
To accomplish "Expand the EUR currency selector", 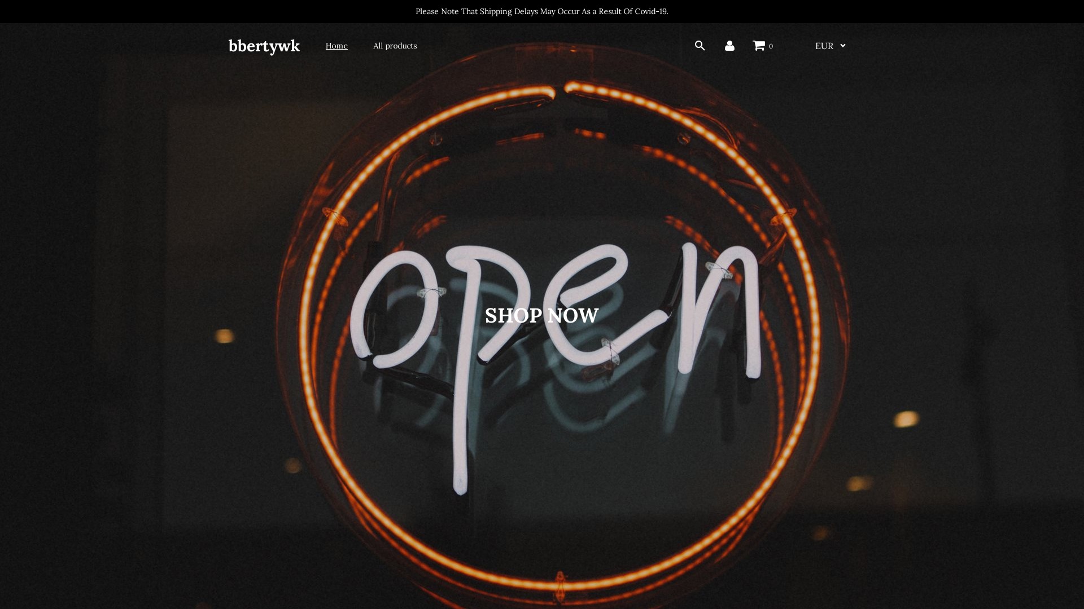I will [824, 46].
